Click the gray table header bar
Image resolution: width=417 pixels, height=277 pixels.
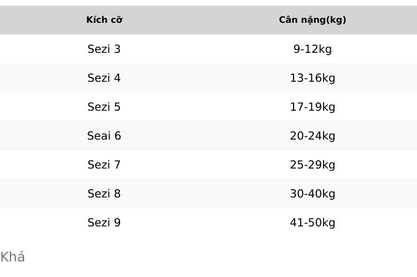(x=209, y=20)
